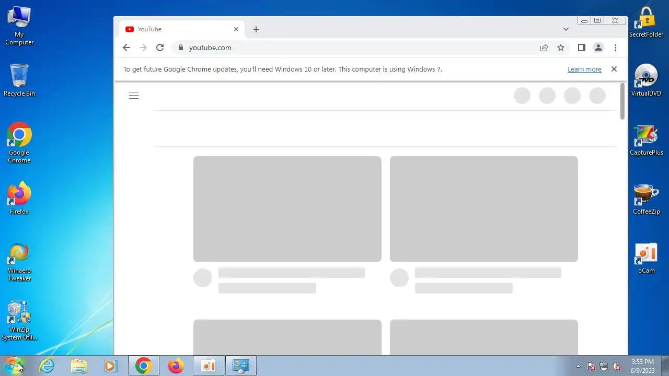Close the YouTube tab

[x=236, y=29]
